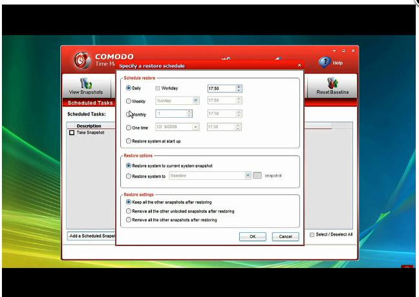This screenshot has height=297, width=419.
Task: Cancel the restore schedule dialog
Action: coord(285,237)
